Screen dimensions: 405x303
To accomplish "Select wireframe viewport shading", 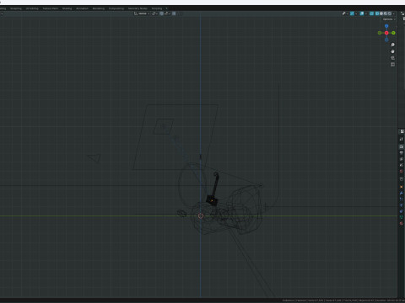I will click(x=377, y=13).
